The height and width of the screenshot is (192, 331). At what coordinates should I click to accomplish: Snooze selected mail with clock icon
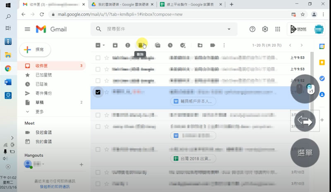pos(170,45)
